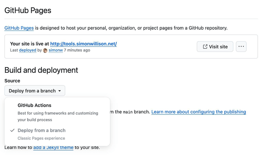The width and height of the screenshot is (263, 157).
Task: Select the Deploy from a branch menu option
Action: [x=41, y=130]
